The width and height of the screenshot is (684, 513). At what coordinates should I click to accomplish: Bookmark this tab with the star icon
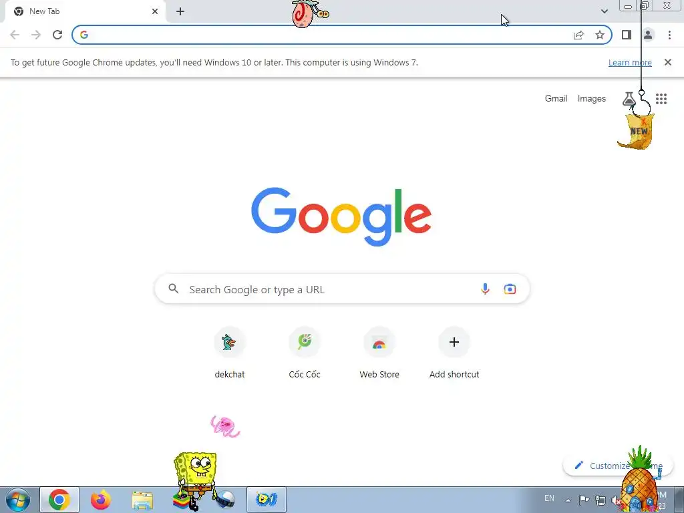point(600,35)
